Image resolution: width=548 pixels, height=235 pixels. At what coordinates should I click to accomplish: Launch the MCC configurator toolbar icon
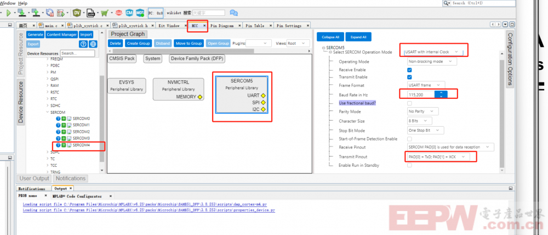140,13
